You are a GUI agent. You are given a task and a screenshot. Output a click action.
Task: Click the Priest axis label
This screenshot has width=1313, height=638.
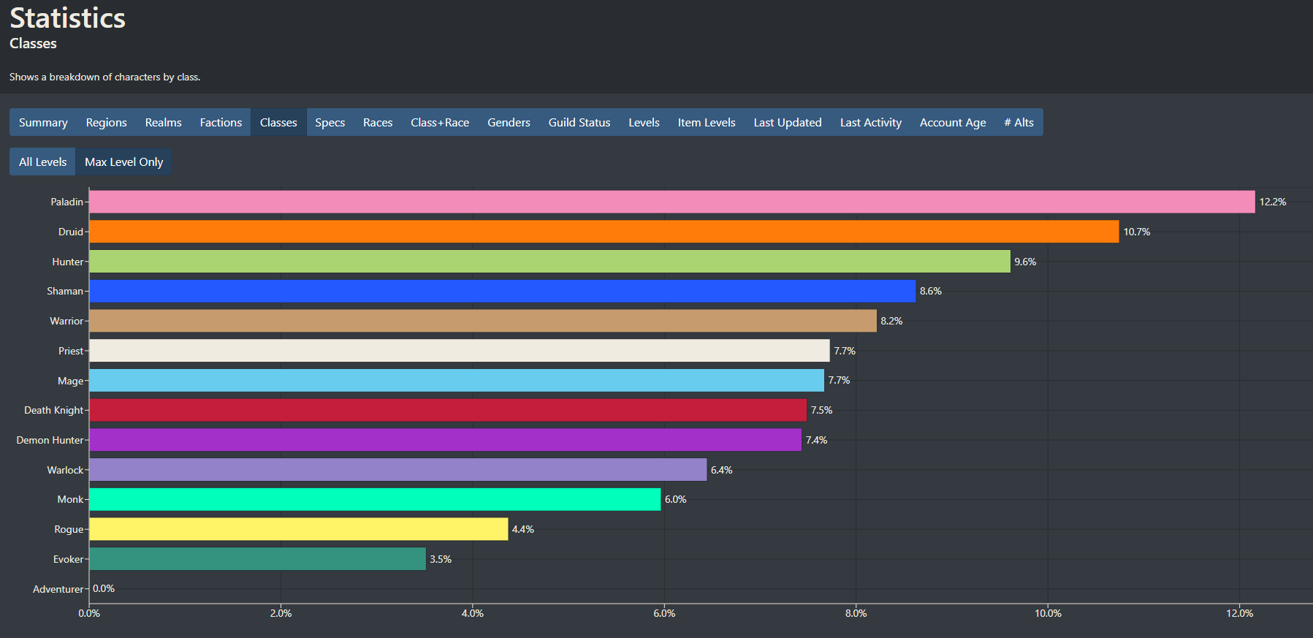pyautogui.click(x=71, y=351)
